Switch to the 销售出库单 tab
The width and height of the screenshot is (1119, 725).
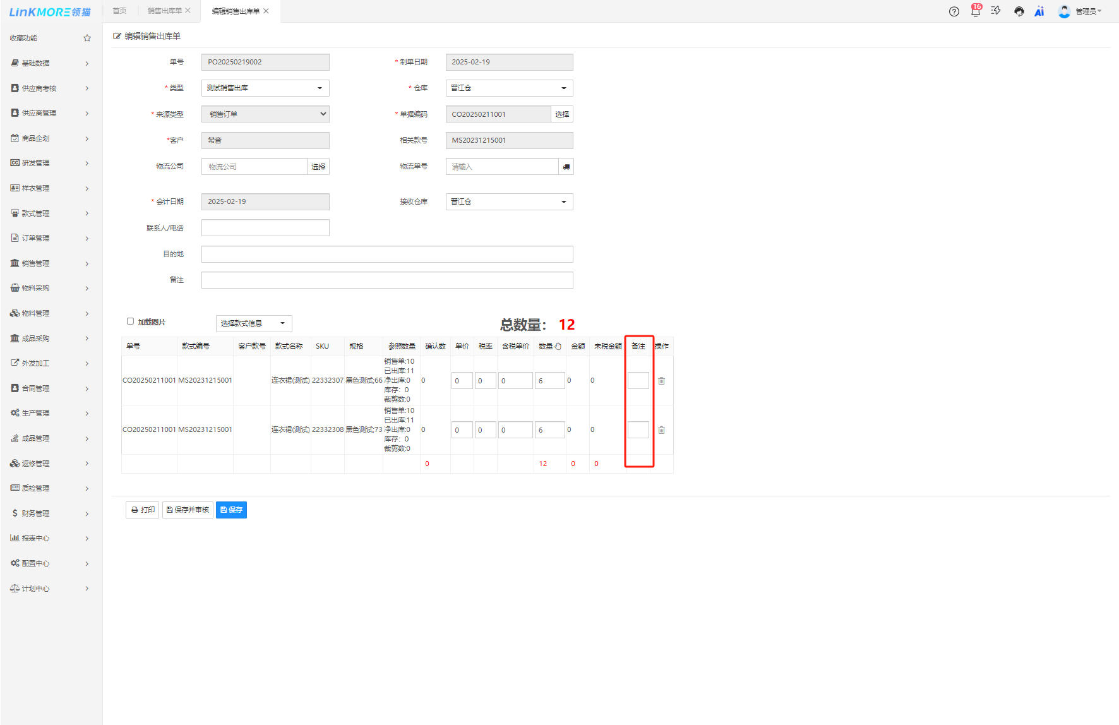tap(165, 11)
